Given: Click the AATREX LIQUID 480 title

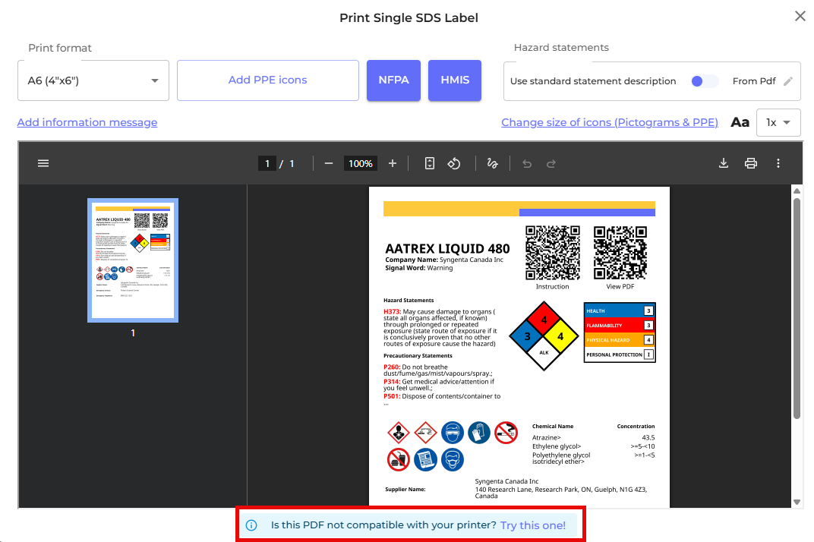Looking at the screenshot, I should [447, 249].
